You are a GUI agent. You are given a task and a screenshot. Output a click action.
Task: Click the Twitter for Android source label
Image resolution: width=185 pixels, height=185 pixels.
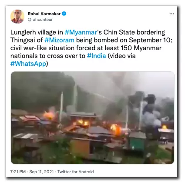[76, 172]
